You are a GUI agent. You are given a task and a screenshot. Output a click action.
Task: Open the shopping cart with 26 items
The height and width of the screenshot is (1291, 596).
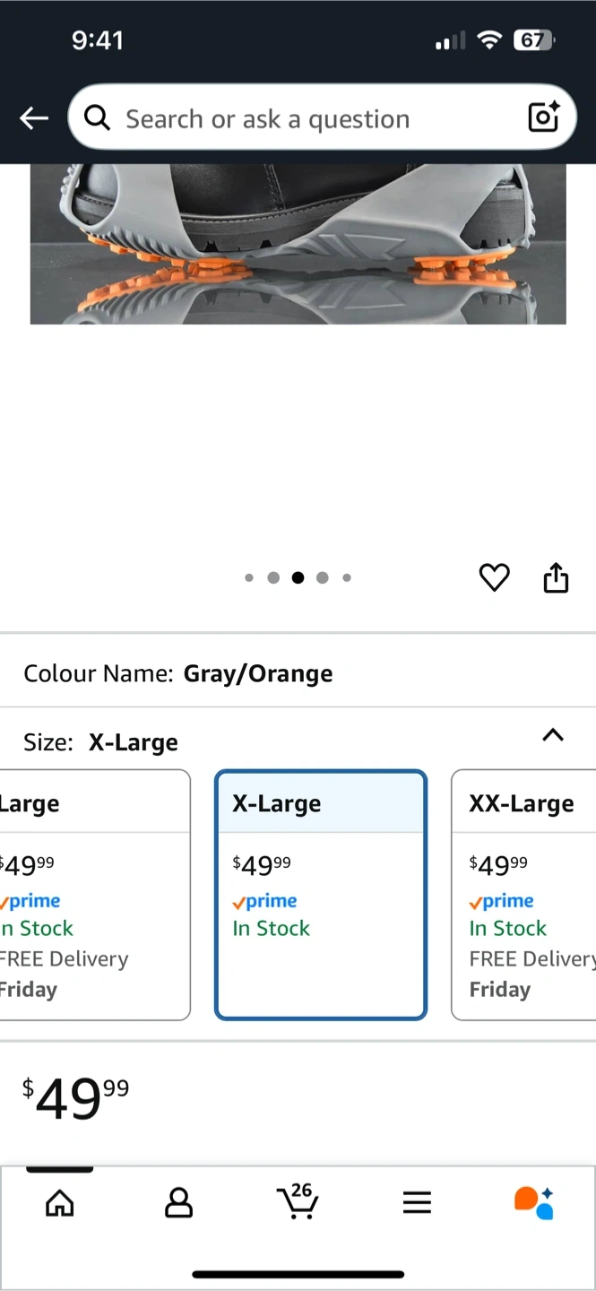297,1201
